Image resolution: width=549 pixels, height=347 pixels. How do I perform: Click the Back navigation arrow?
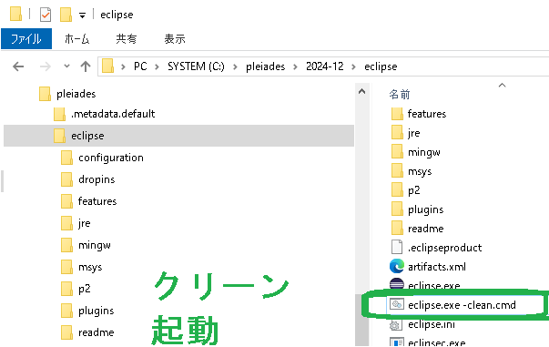(x=18, y=66)
